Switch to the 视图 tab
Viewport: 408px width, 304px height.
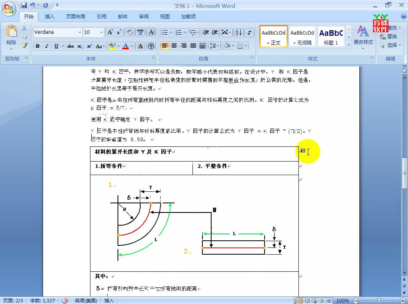click(x=165, y=17)
